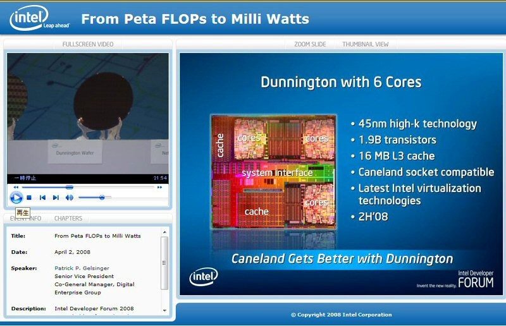This screenshot has width=506, height=326.
Task: Open the CHAPTERS tab
Action: pyautogui.click(x=68, y=219)
